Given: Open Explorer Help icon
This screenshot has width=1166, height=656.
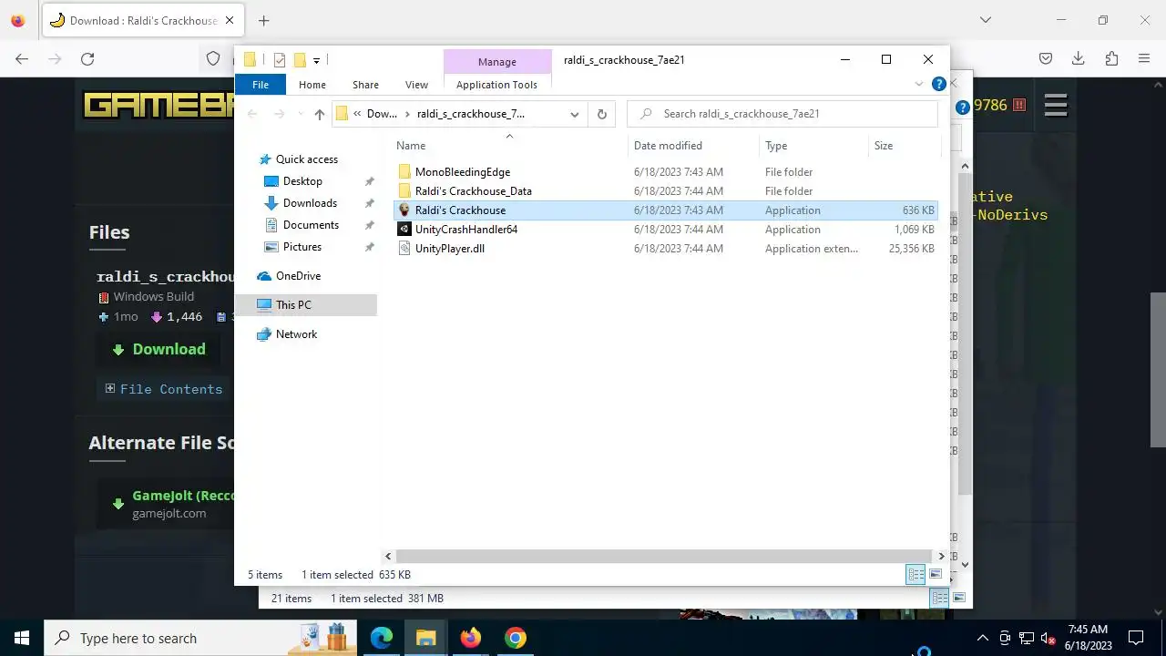Looking at the screenshot, I should 939,85.
